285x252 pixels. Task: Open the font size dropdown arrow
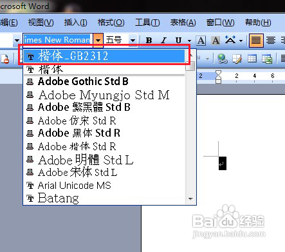(133, 40)
